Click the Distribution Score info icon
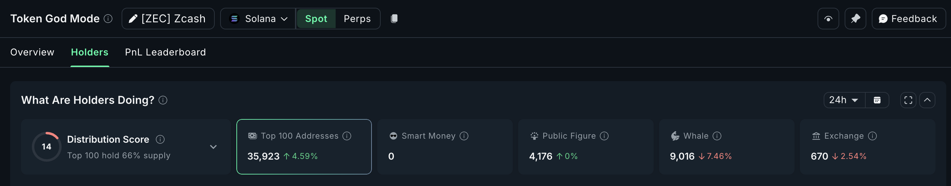 point(160,139)
